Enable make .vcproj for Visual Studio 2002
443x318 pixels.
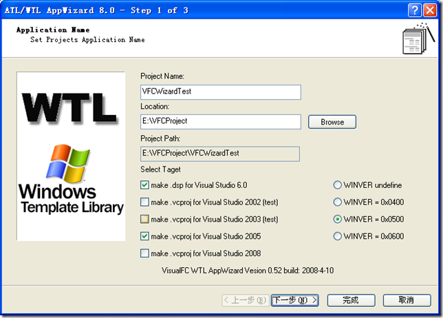(144, 202)
